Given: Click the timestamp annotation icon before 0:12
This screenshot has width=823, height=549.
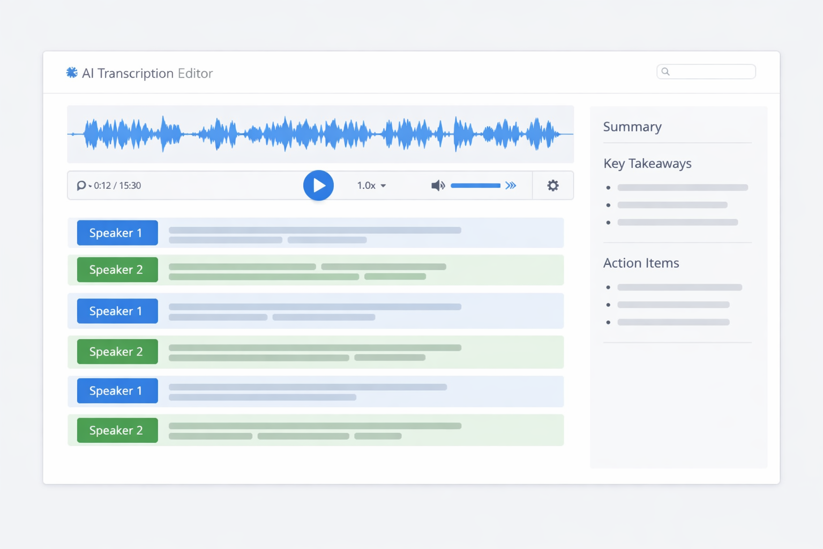Looking at the screenshot, I should [81, 185].
